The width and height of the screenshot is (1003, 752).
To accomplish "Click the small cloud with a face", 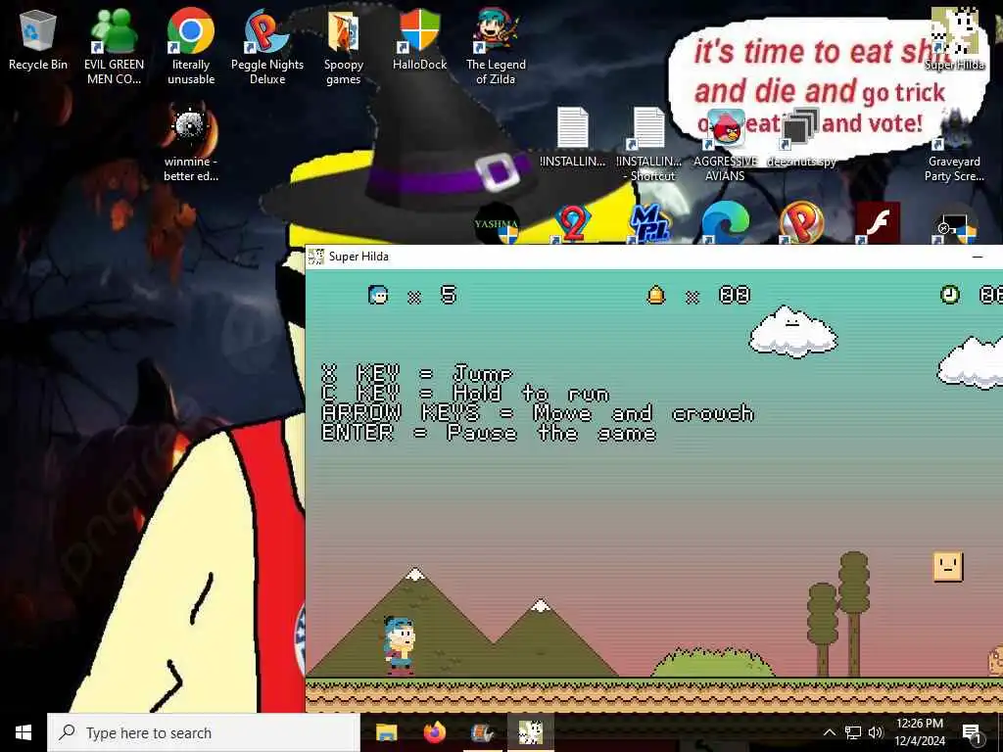I will (x=793, y=331).
